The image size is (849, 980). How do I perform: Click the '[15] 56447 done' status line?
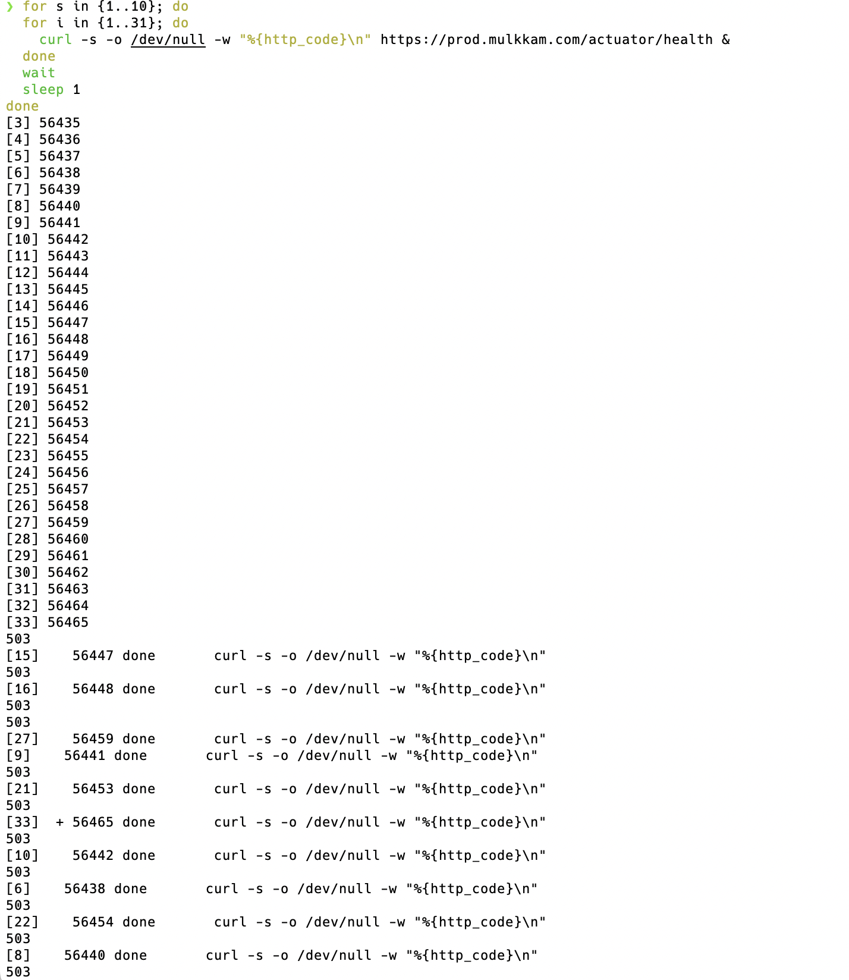click(x=276, y=655)
